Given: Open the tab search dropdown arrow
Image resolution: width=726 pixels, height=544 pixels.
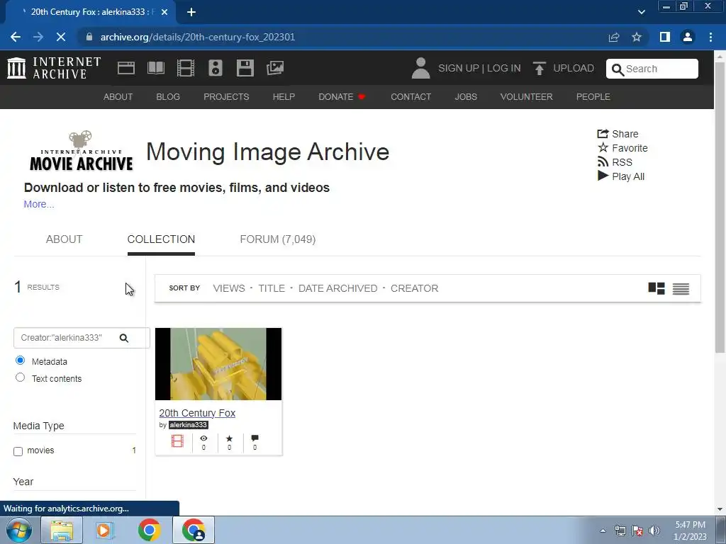Looking at the screenshot, I should pyautogui.click(x=641, y=12).
